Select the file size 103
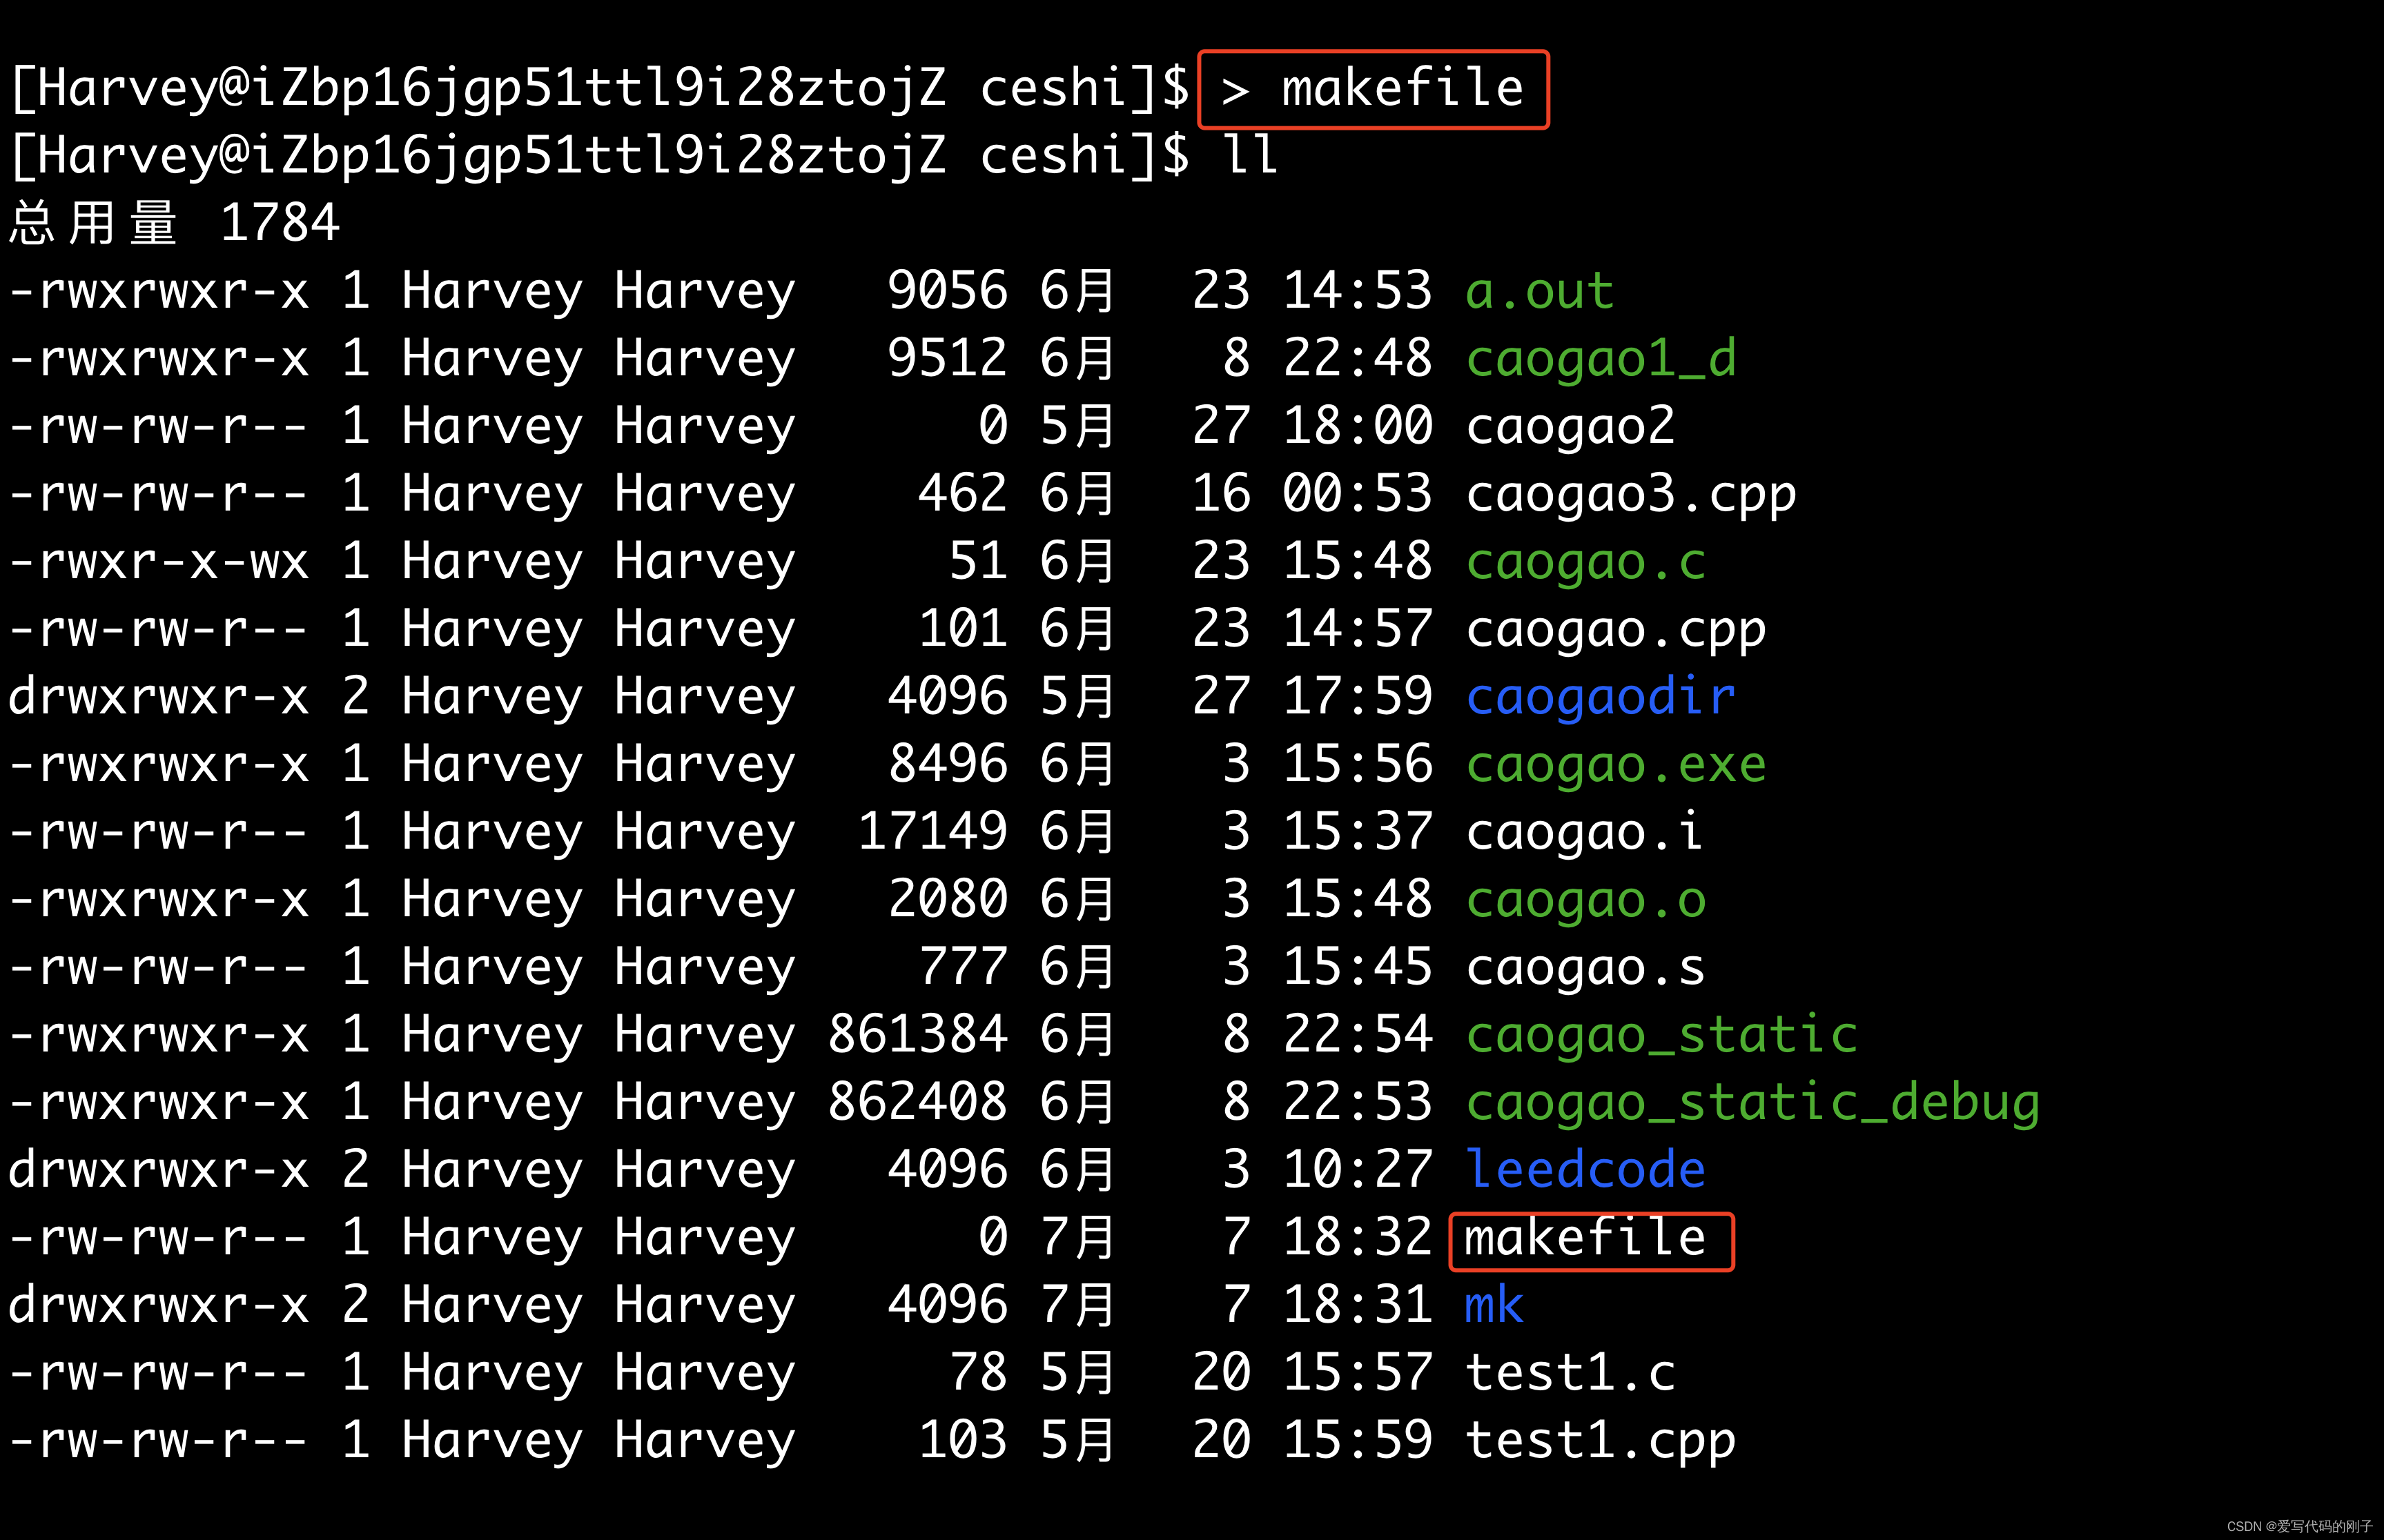The image size is (2384, 1540). pos(962,1440)
